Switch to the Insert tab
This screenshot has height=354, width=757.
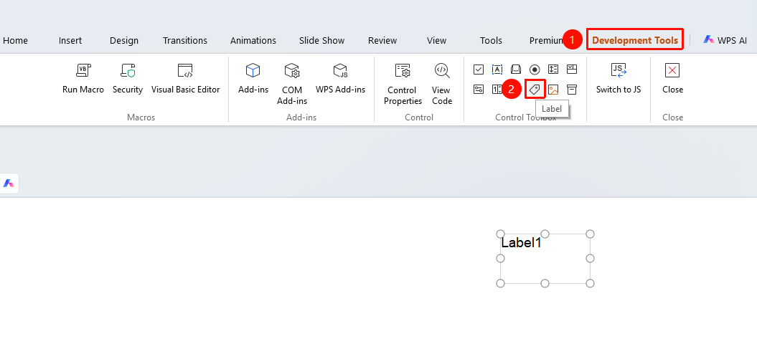point(70,41)
